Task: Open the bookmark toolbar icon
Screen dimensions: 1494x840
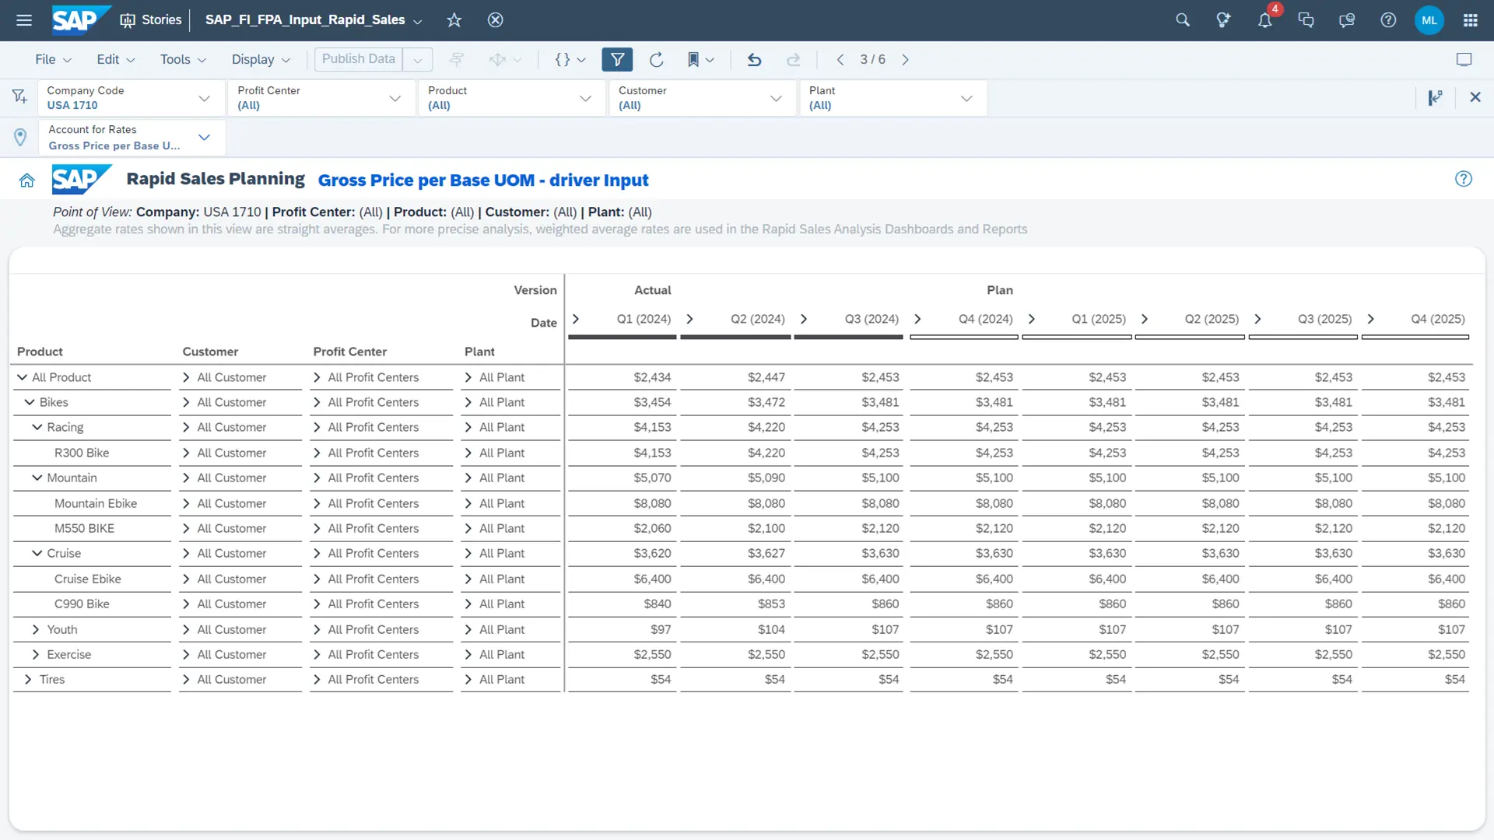Action: 693,60
